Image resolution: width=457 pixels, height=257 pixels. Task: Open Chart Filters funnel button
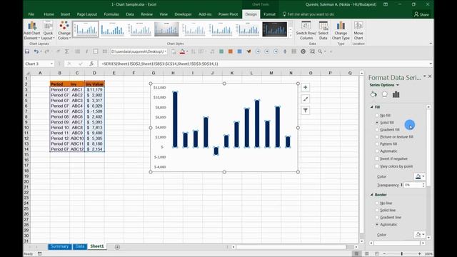(x=305, y=111)
